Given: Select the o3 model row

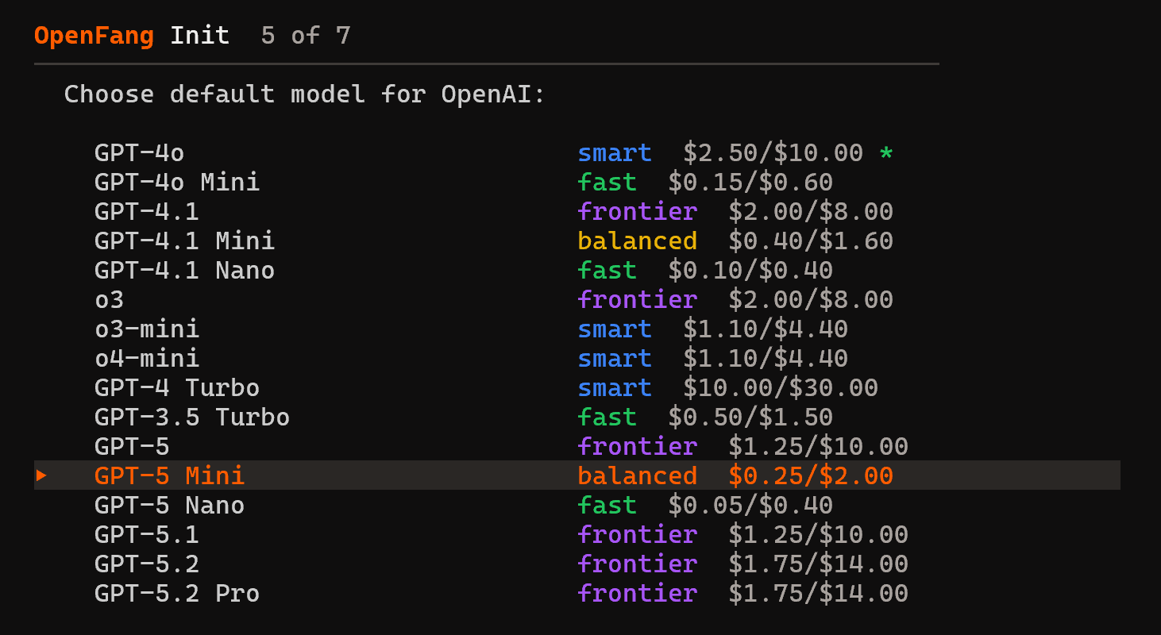Looking at the screenshot, I should pyautogui.click(x=109, y=299).
